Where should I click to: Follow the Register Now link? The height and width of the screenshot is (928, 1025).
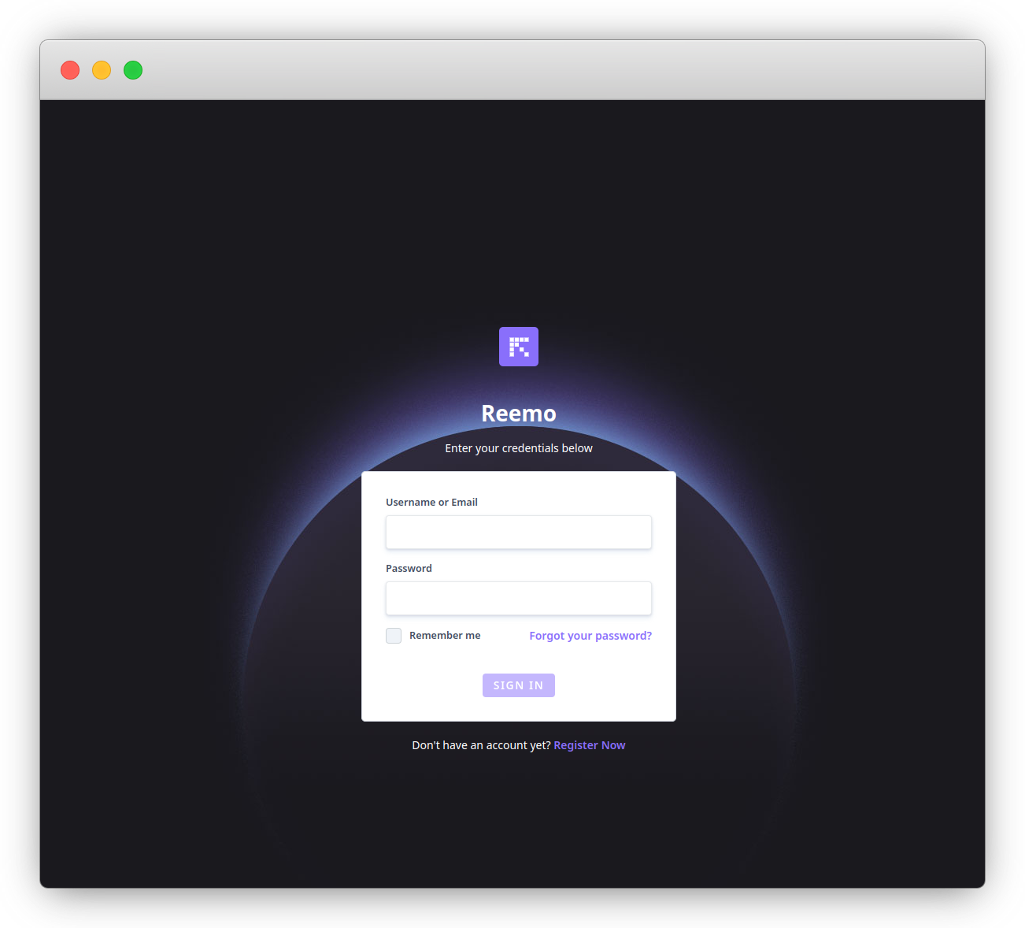[589, 745]
